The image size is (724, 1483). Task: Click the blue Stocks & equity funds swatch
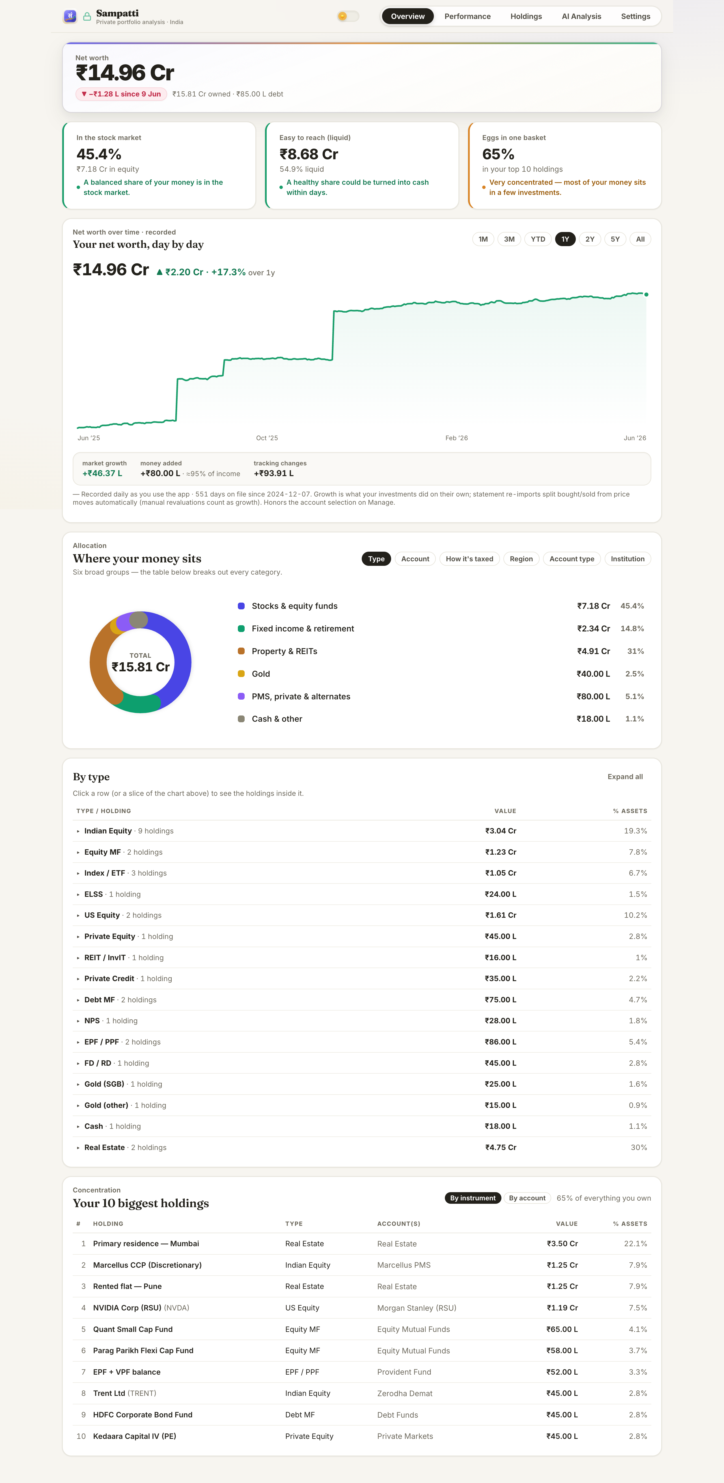(241, 606)
